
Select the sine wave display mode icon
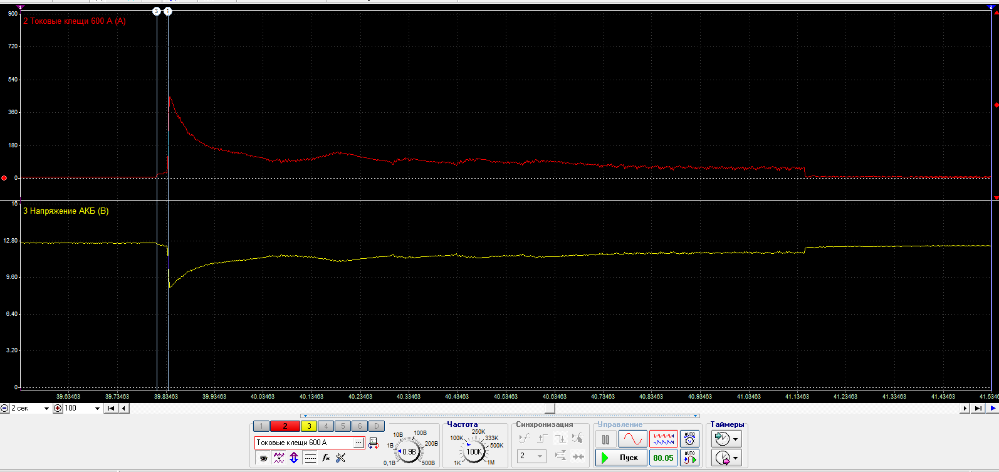(632, 439)
